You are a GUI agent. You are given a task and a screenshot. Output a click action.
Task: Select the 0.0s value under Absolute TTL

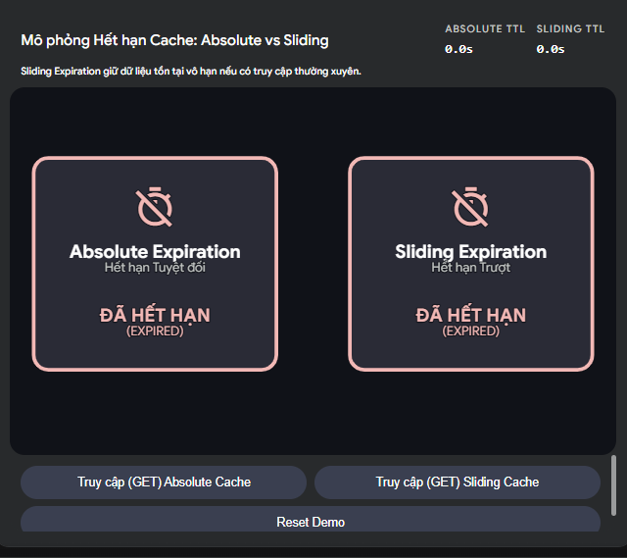point(458,49)
